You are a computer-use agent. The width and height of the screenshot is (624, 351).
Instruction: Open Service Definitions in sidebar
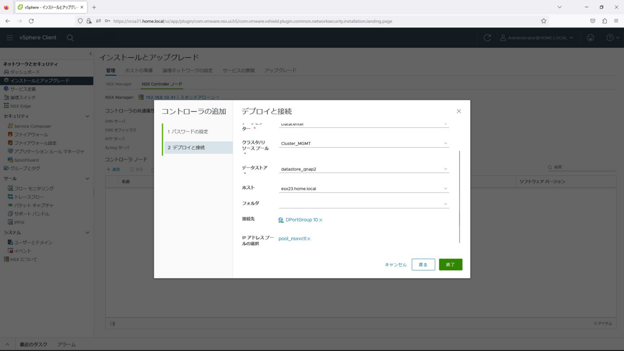pos(23,89)
